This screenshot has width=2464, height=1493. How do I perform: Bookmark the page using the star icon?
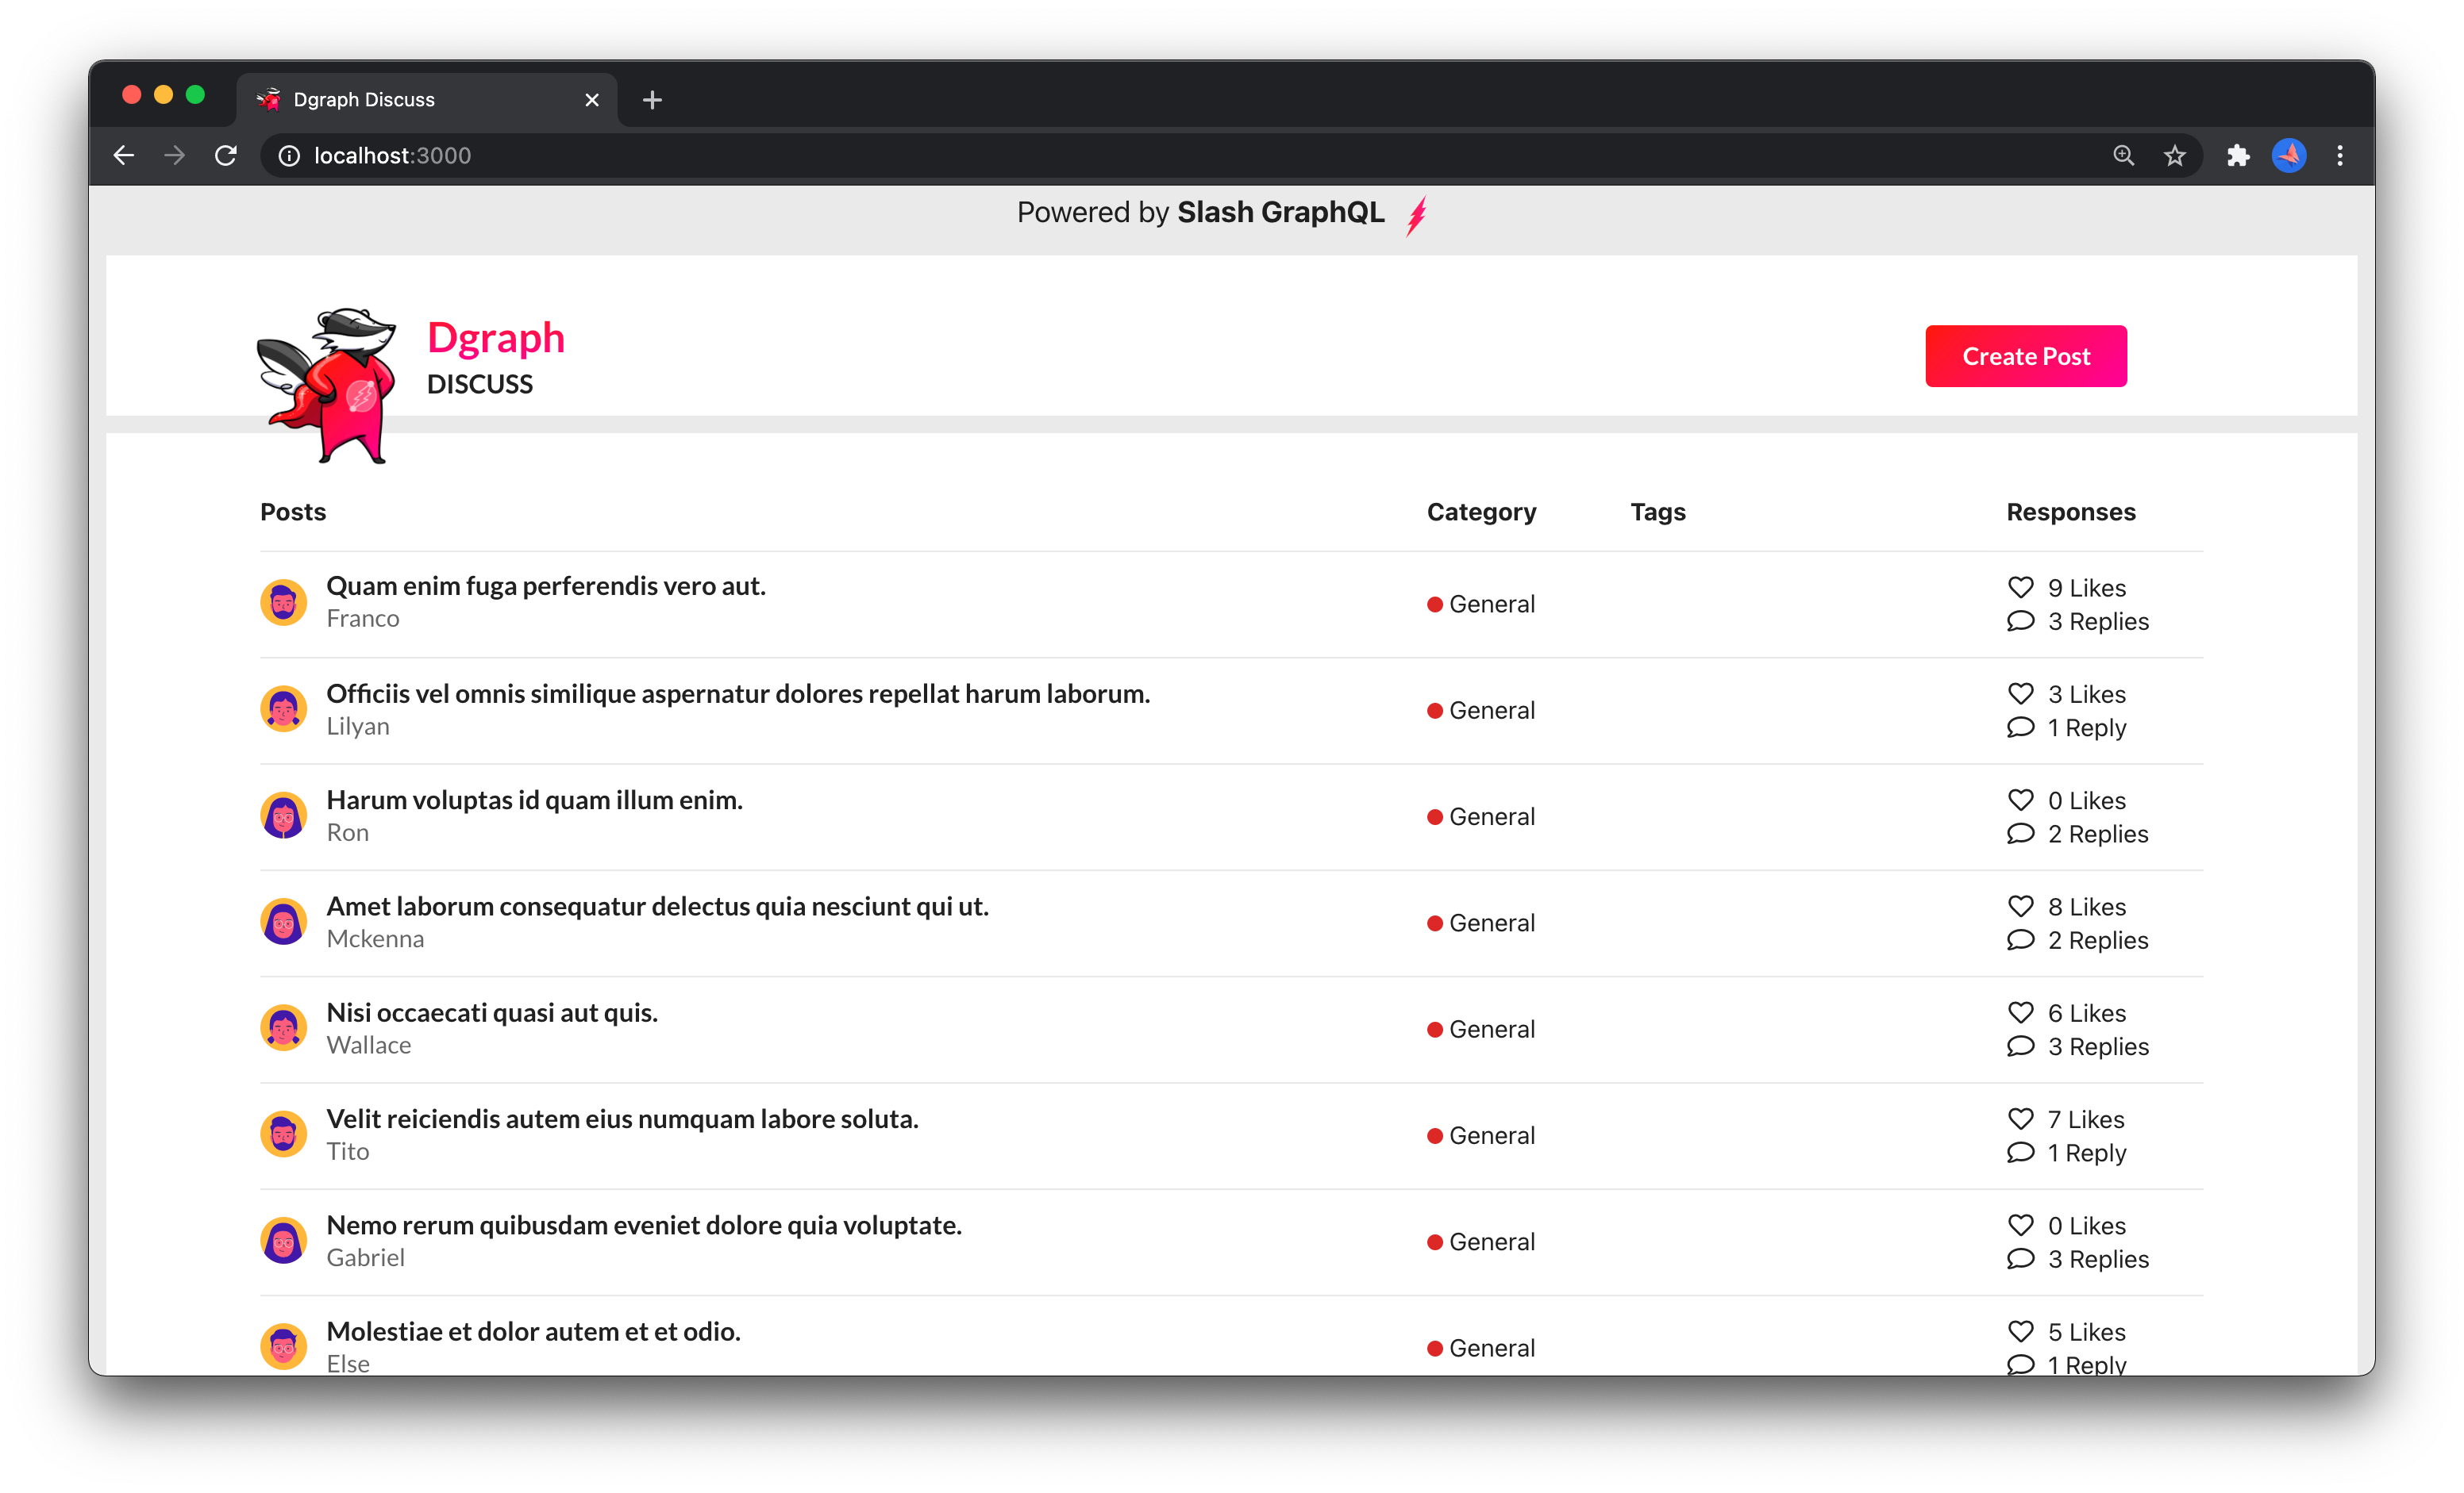[2175, 156]
